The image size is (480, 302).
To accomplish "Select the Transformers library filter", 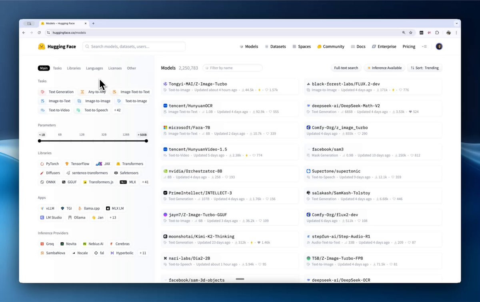I will click(130, 164).
